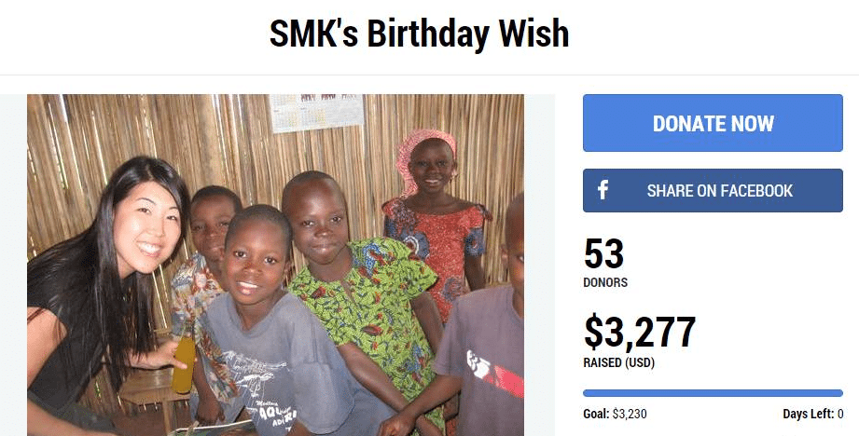Click the SMK's Birthday Wish title

click(x=419, y=34)
